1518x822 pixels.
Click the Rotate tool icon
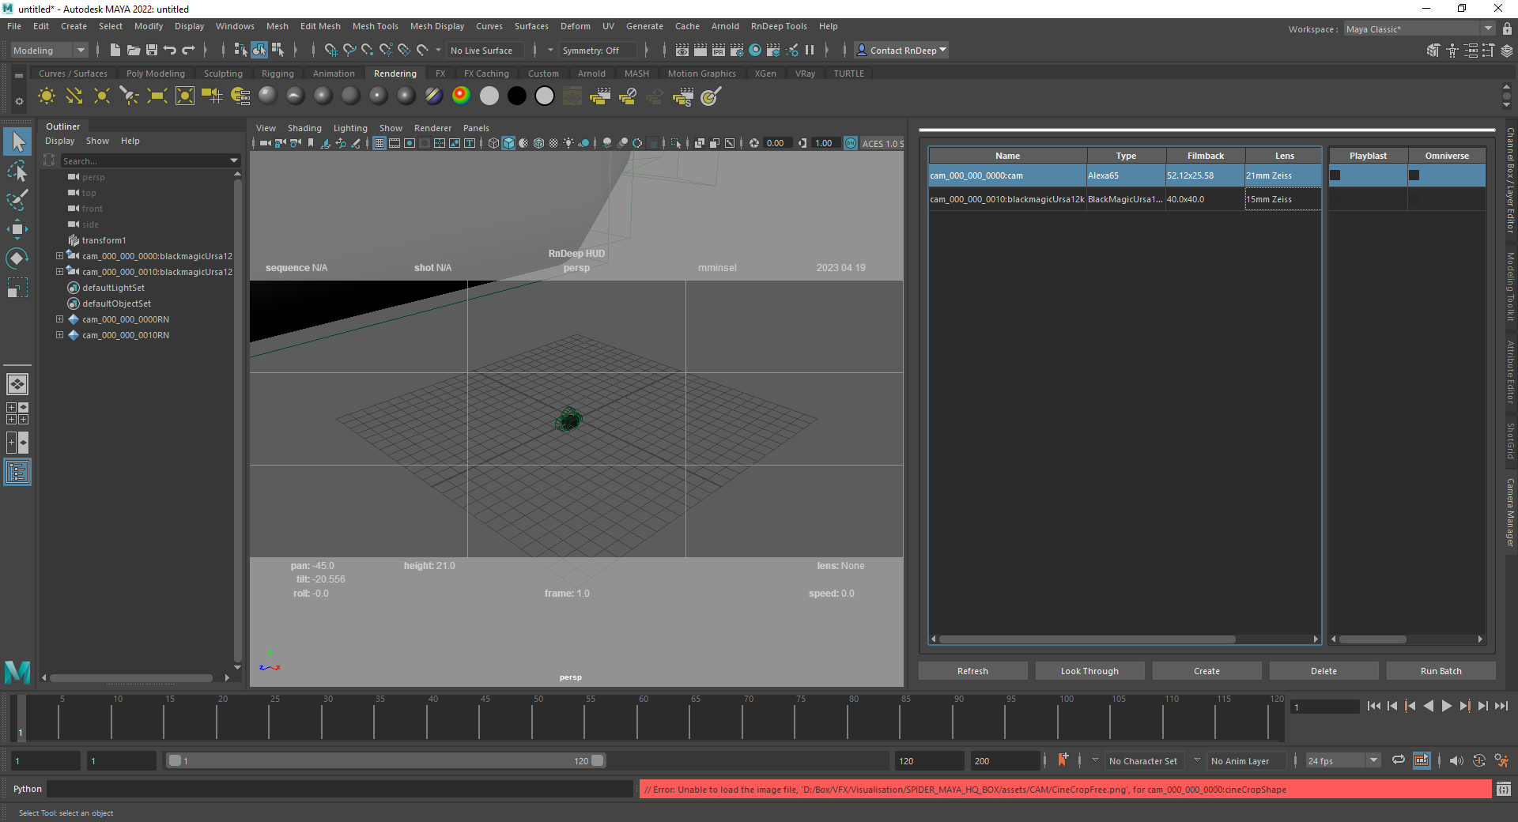tap(17, 258)
